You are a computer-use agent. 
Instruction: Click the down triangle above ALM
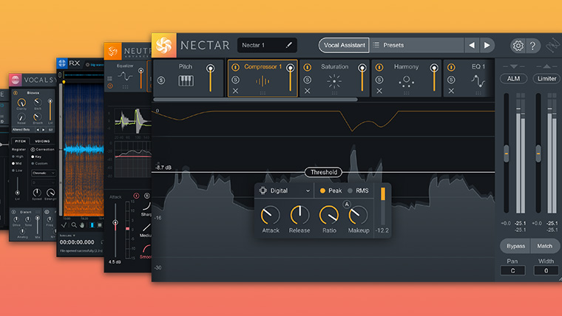coord(514,66)
